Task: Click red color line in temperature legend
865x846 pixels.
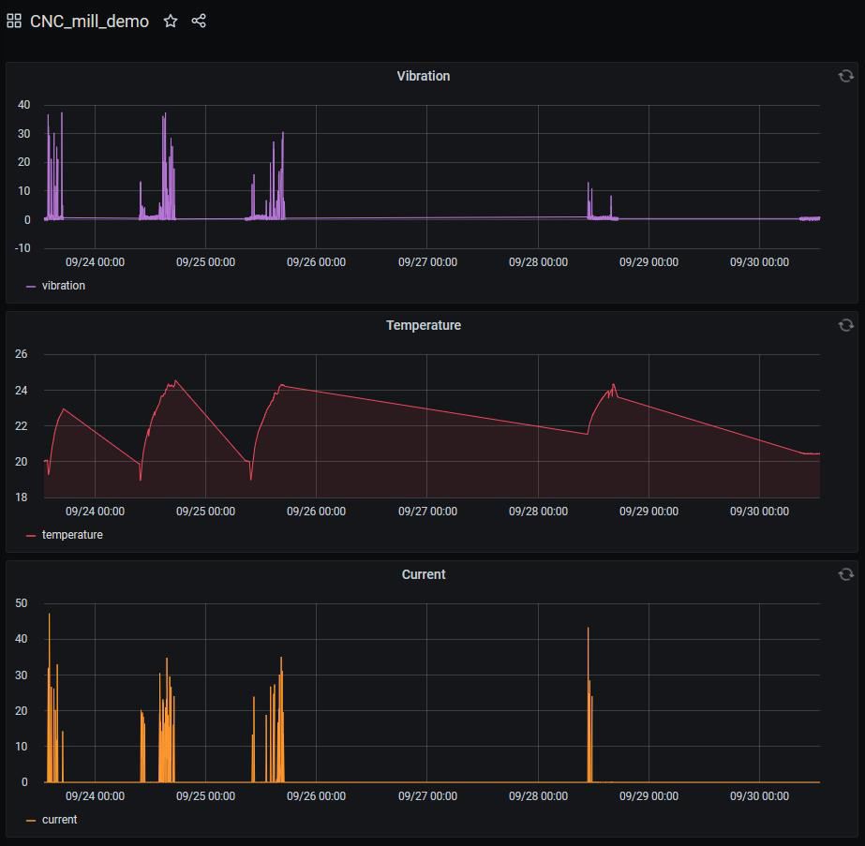Action: point(31,535)
